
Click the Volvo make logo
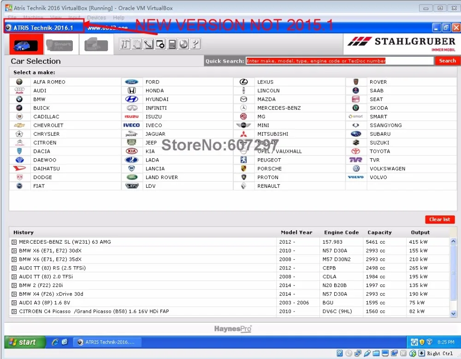(356, 177)
